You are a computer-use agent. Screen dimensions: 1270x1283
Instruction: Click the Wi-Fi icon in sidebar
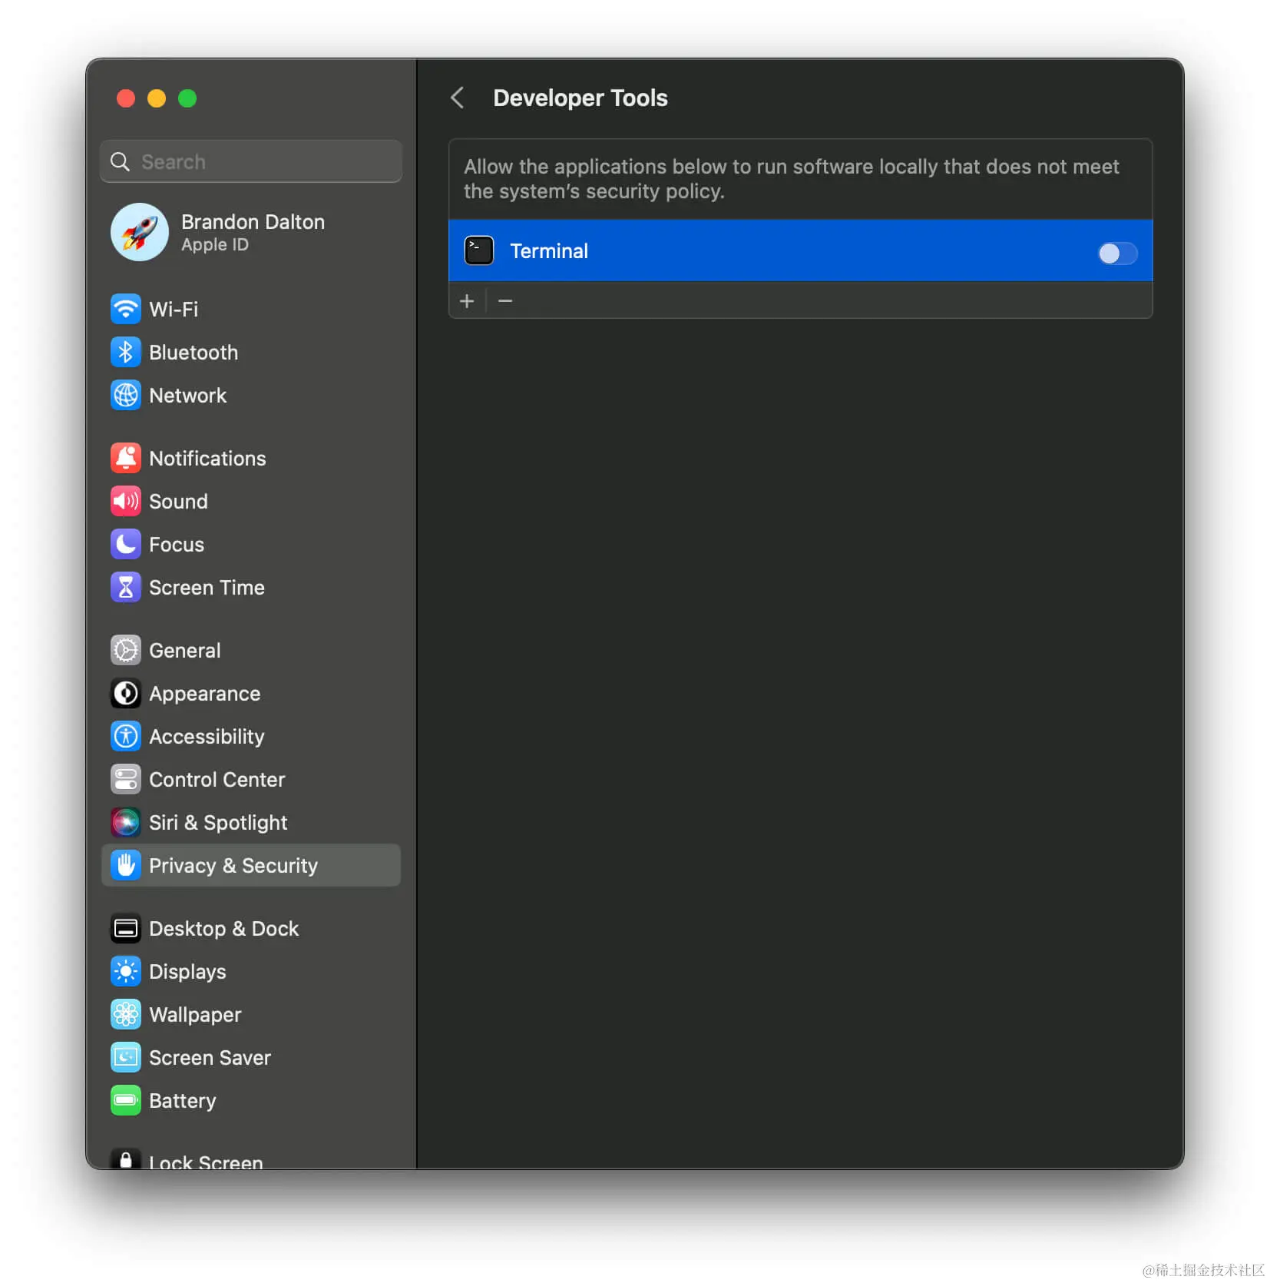point(125,309)
